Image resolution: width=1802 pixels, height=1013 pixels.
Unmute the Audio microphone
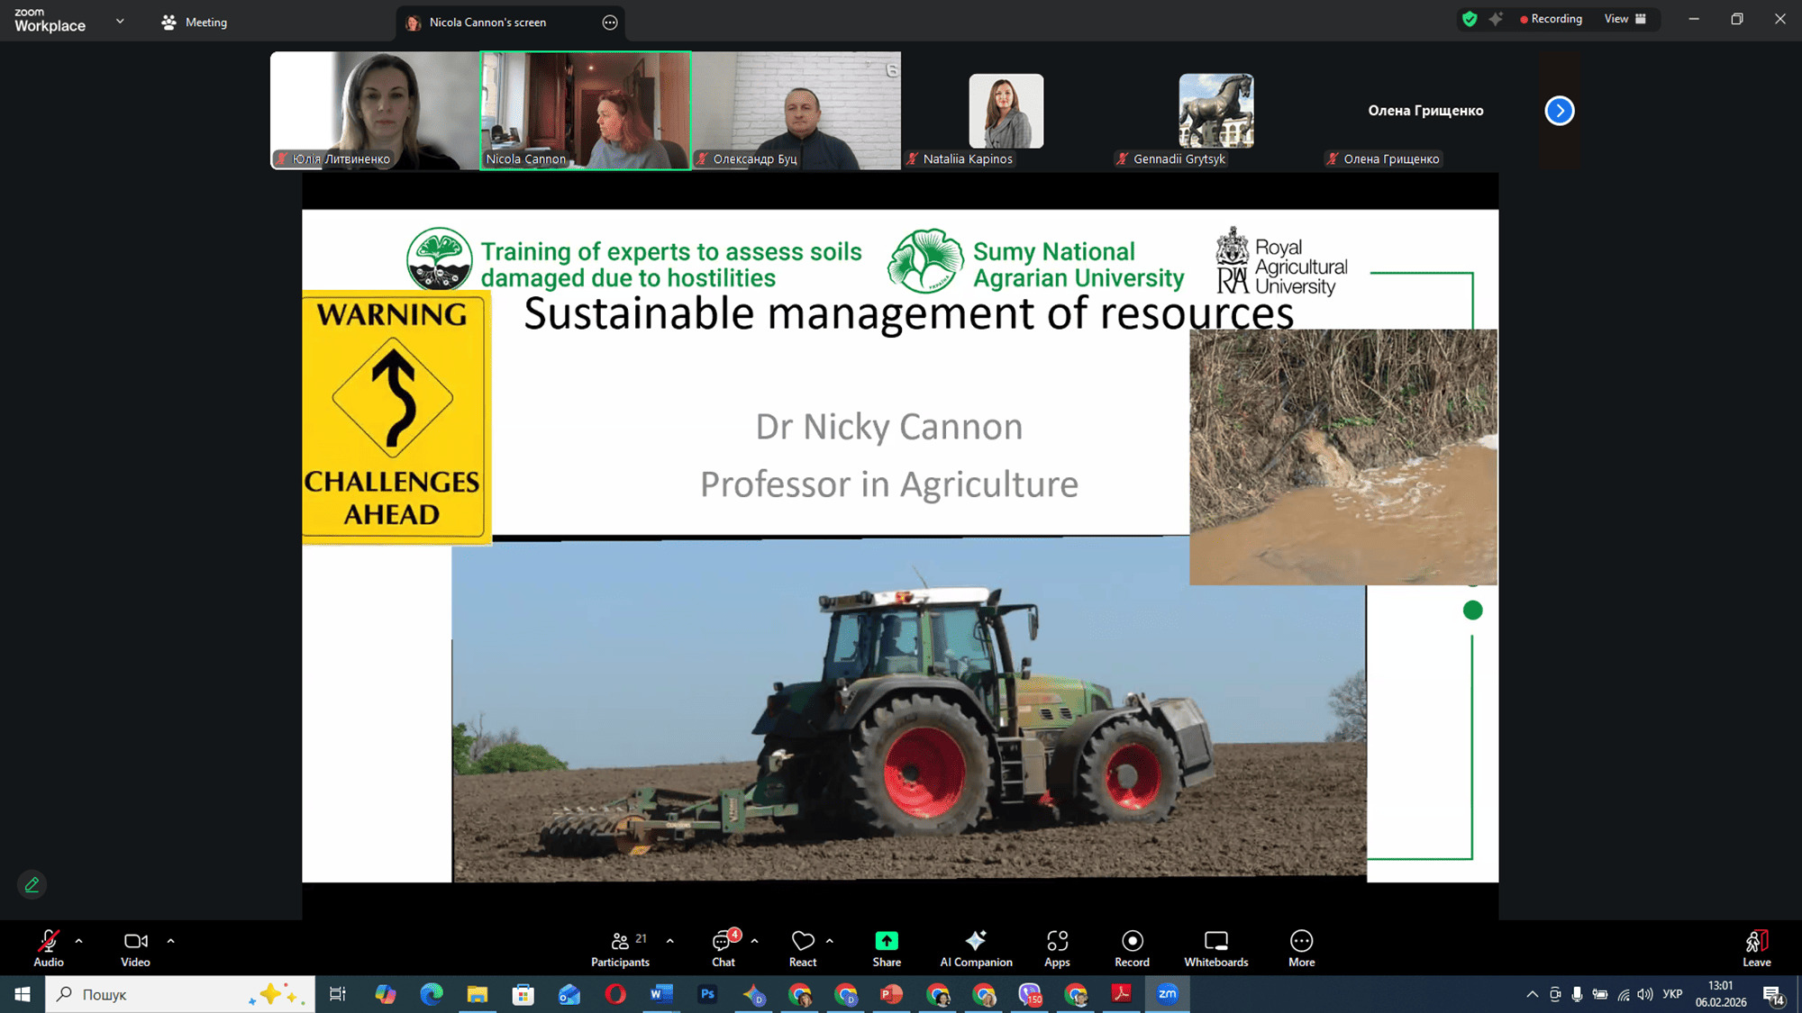(48, 942)
